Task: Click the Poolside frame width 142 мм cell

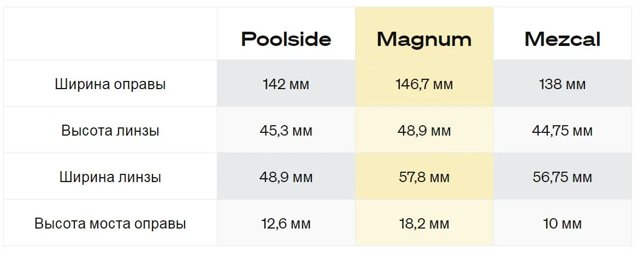Action: point(286,84)
